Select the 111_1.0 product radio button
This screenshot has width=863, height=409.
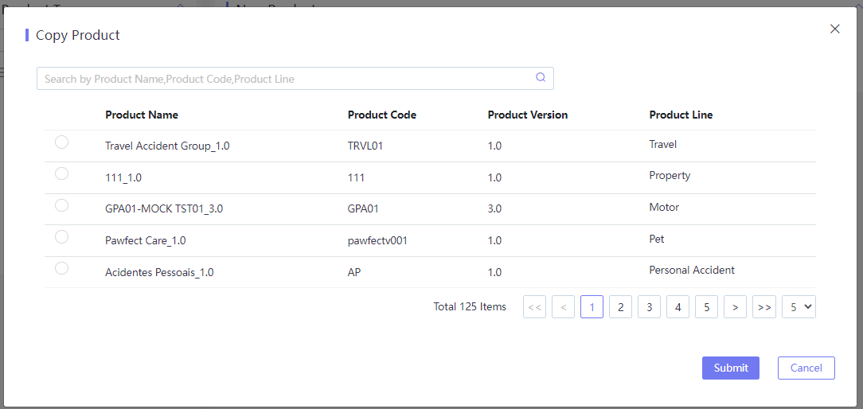(x=61, y=173)
